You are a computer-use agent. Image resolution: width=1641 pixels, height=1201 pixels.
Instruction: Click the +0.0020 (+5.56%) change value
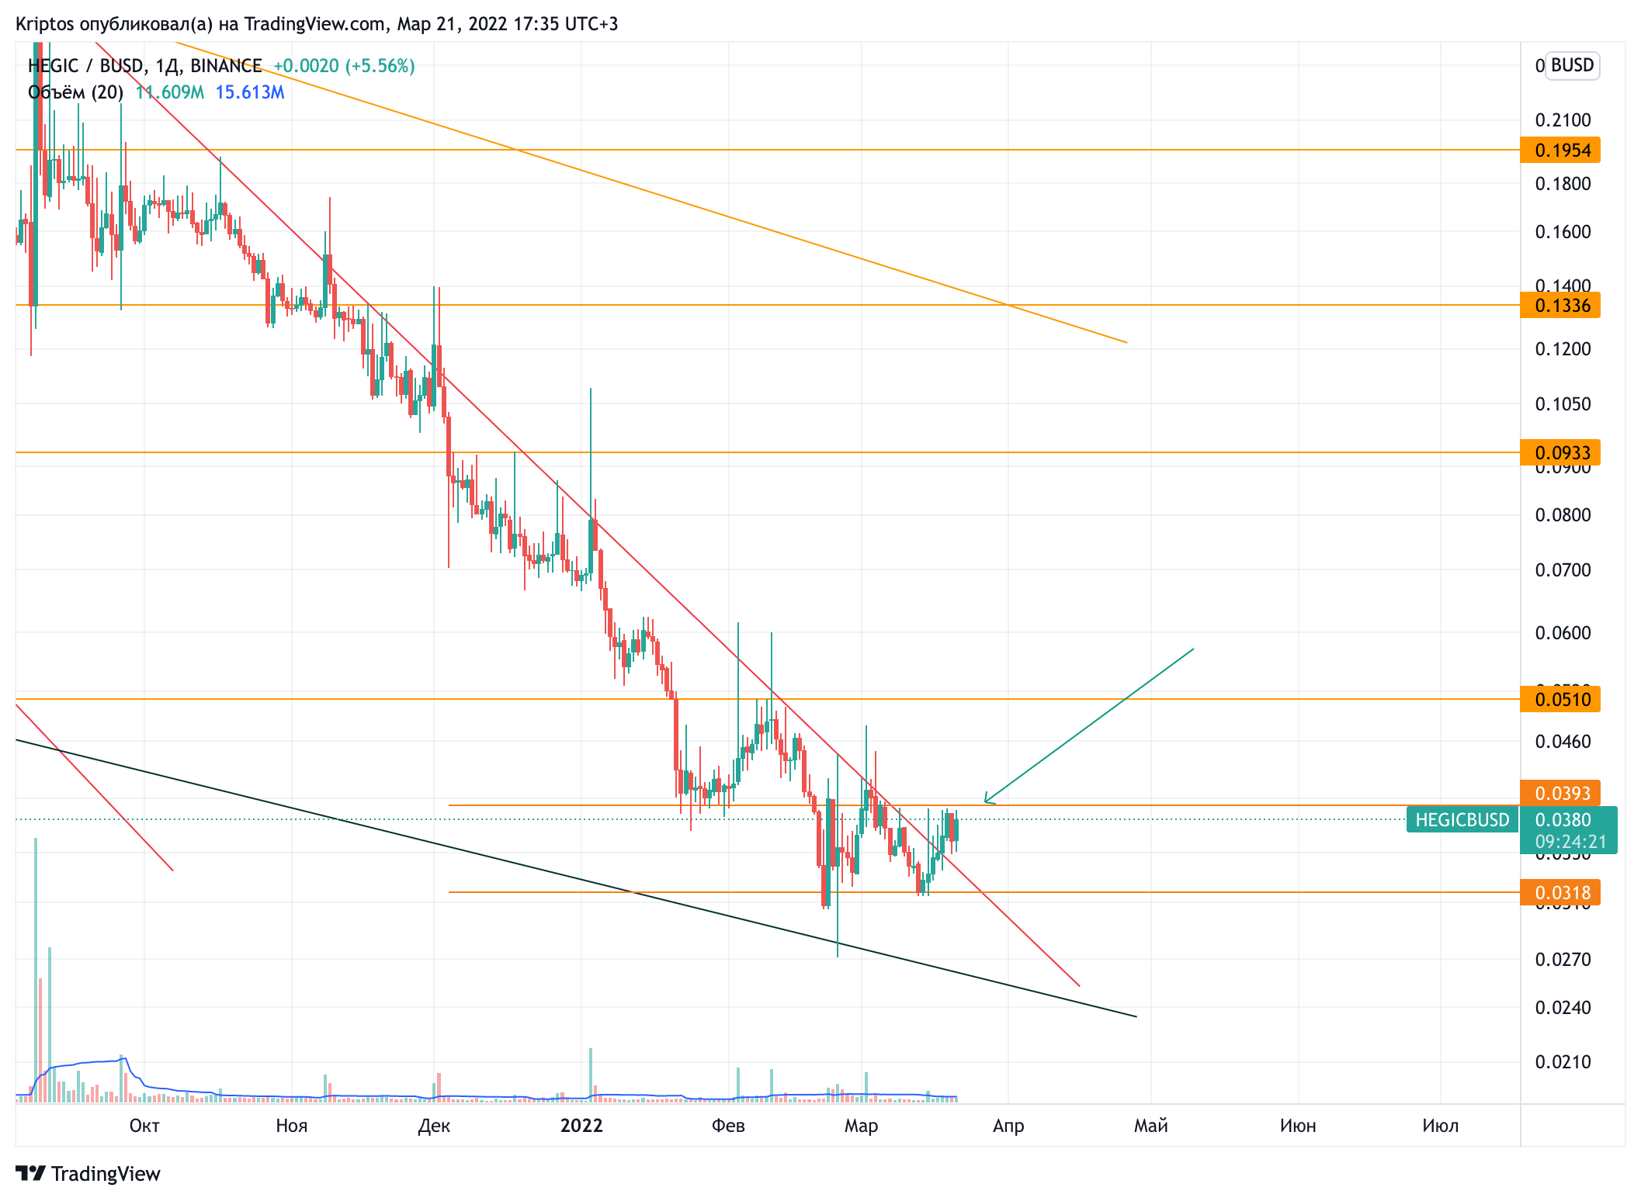tap(344, 66)
